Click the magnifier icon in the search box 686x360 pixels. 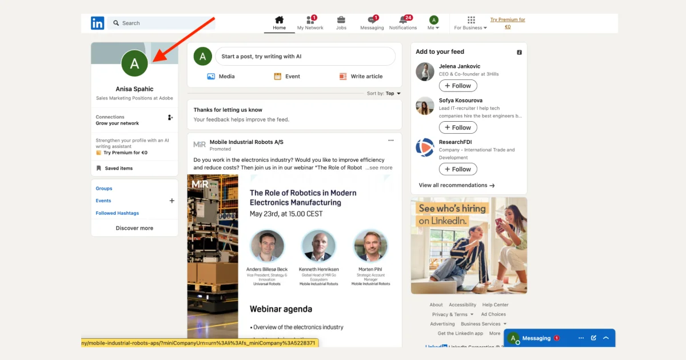(116, 23)
